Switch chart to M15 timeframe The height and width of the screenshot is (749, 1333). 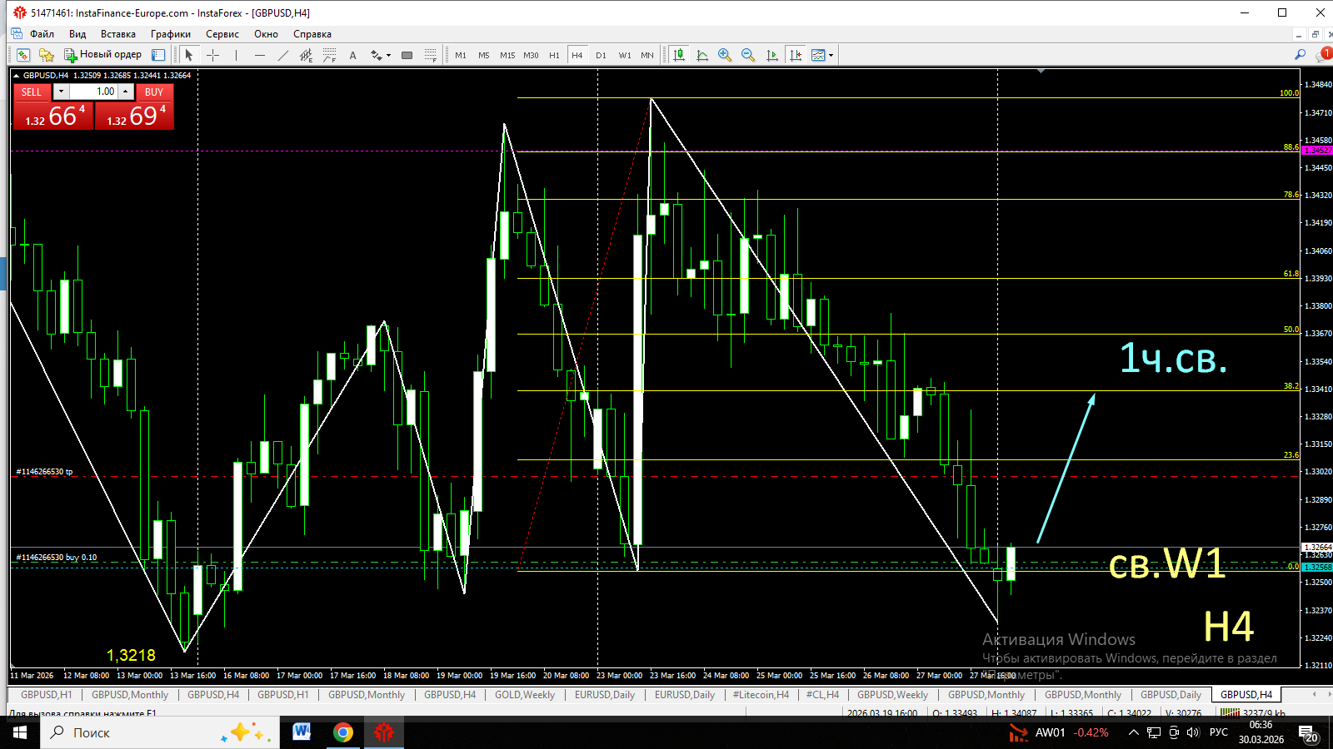(507, 55)
